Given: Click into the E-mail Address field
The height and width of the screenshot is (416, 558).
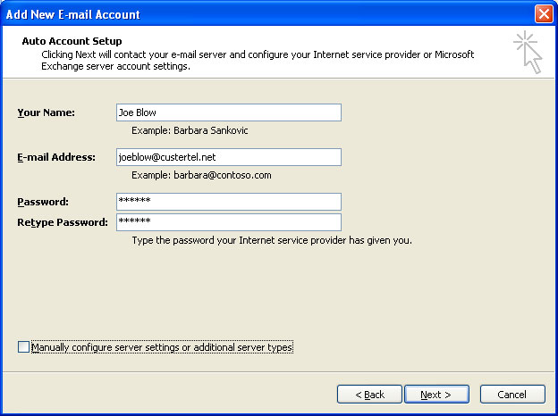Looking at the screenshot, I should point(229,157).
